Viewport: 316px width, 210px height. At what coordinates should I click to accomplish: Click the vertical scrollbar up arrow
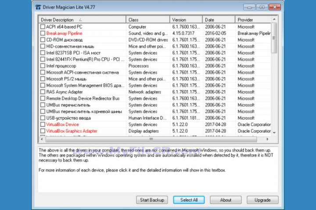(274, 19)
